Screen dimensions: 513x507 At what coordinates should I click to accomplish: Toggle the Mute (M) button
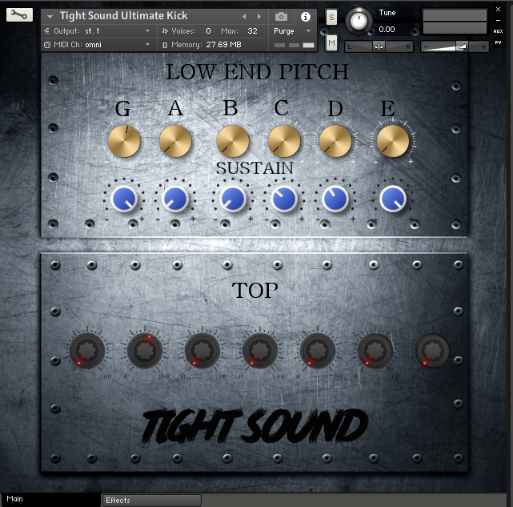pyautogui.click(x=331, y=42)
